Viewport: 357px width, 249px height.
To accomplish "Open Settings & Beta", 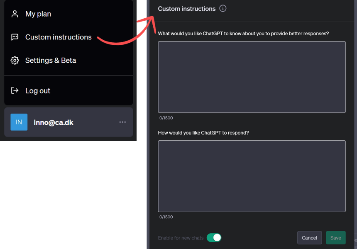I will [x=68, y=60].
